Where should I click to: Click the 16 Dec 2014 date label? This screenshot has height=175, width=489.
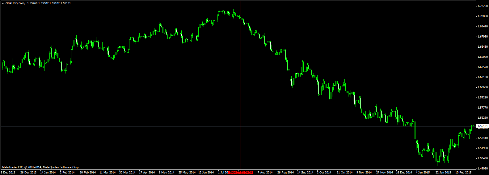[404, 173]
